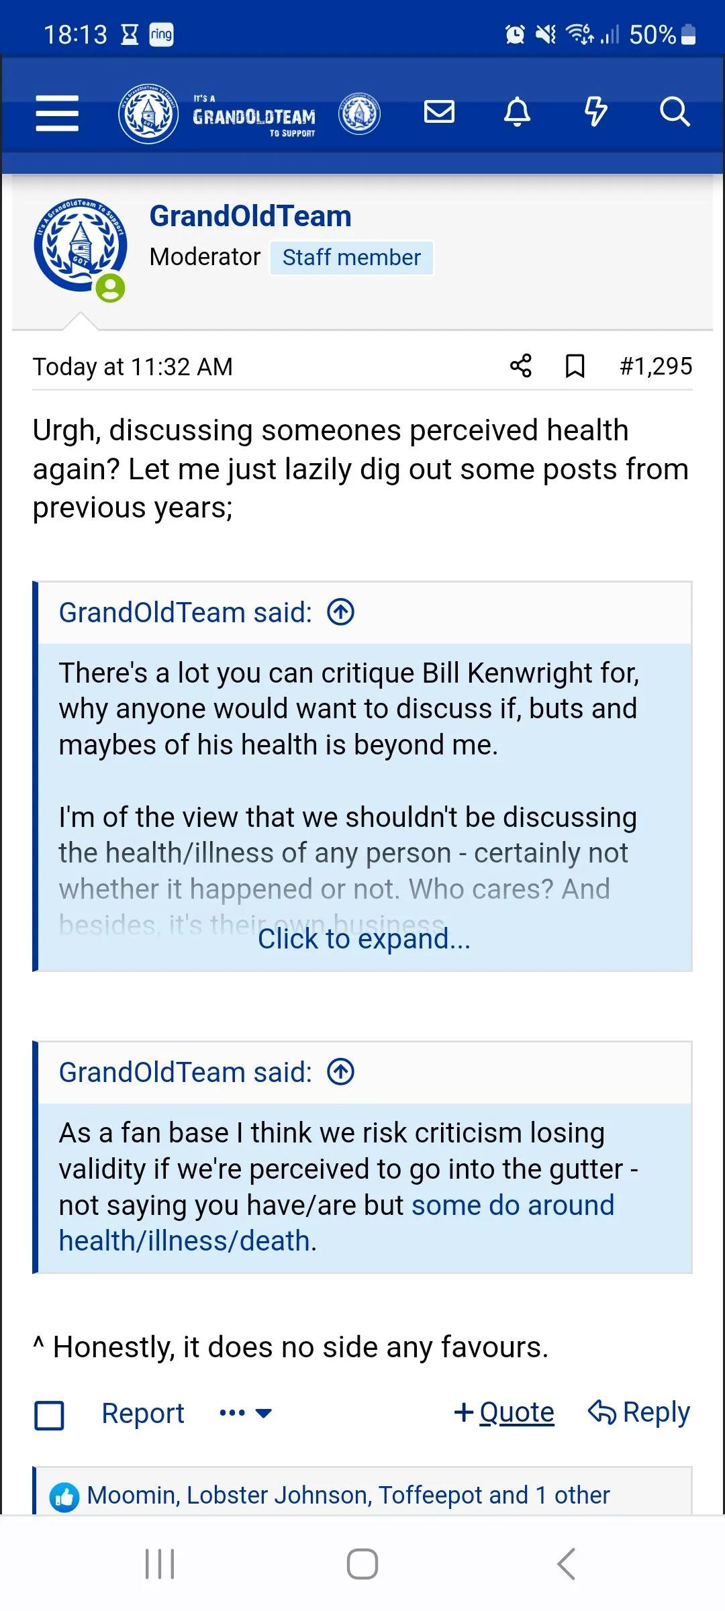View the list of members who liked the post
This screenshot has height=1611, width=725.
(348, 1496)
